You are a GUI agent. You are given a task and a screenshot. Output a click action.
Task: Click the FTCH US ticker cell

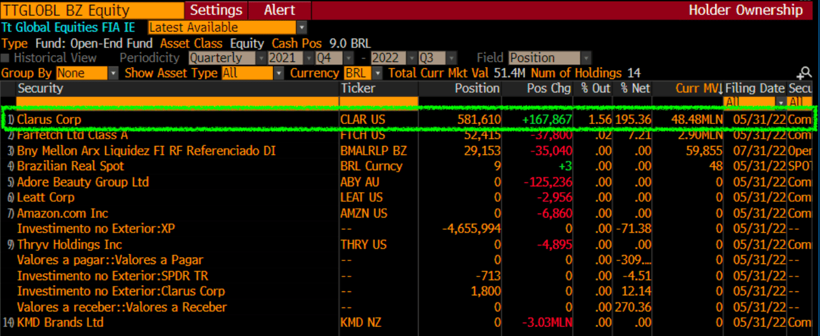coord(363,136)
